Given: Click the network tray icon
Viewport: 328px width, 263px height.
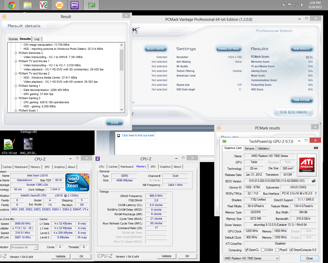Looking at the screenshot, I should tap(296, 5).
